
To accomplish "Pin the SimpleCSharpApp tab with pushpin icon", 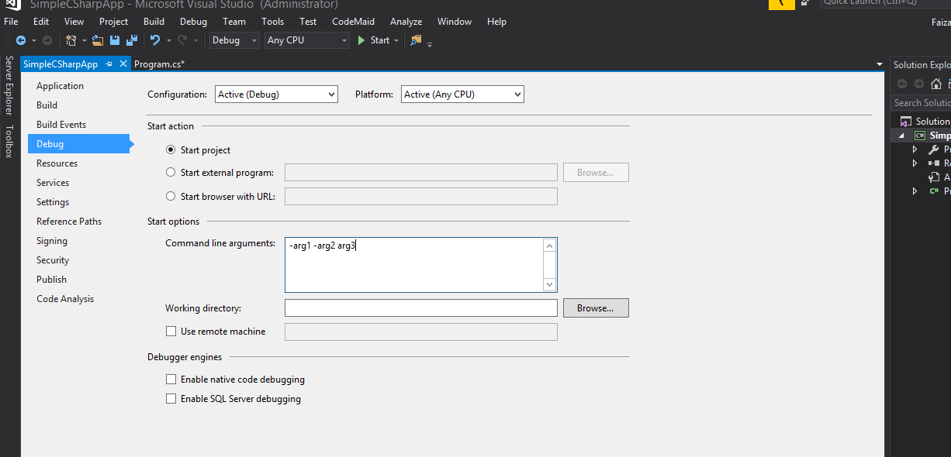I will click(x=109, y=64).
